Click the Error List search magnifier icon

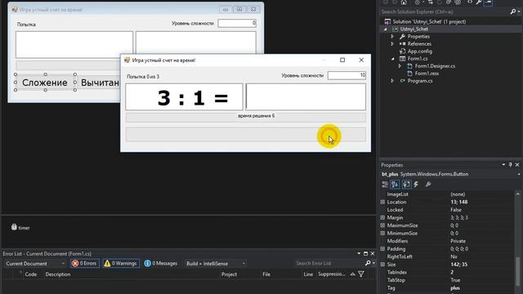pos(368,263)
